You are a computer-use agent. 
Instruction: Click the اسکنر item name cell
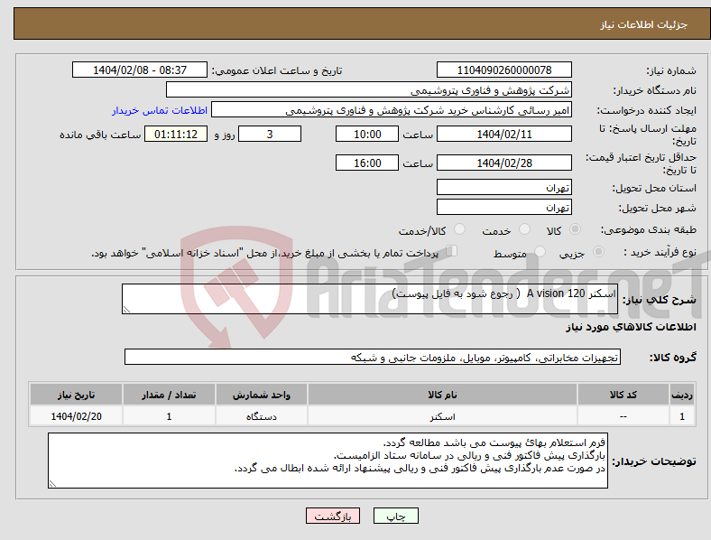(442, 416)
